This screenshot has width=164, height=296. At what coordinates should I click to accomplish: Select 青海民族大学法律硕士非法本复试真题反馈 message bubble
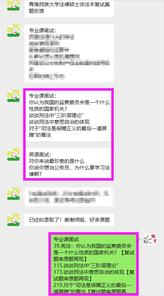(x=69, y=8)
